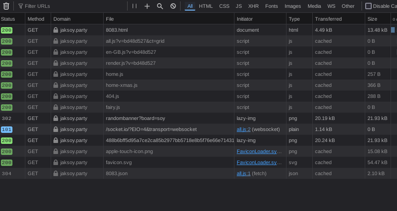Image resolution: width=397 pixels, height=211 pixels.
Task: Sort by the Transferred column header
Action: [328, 19]
